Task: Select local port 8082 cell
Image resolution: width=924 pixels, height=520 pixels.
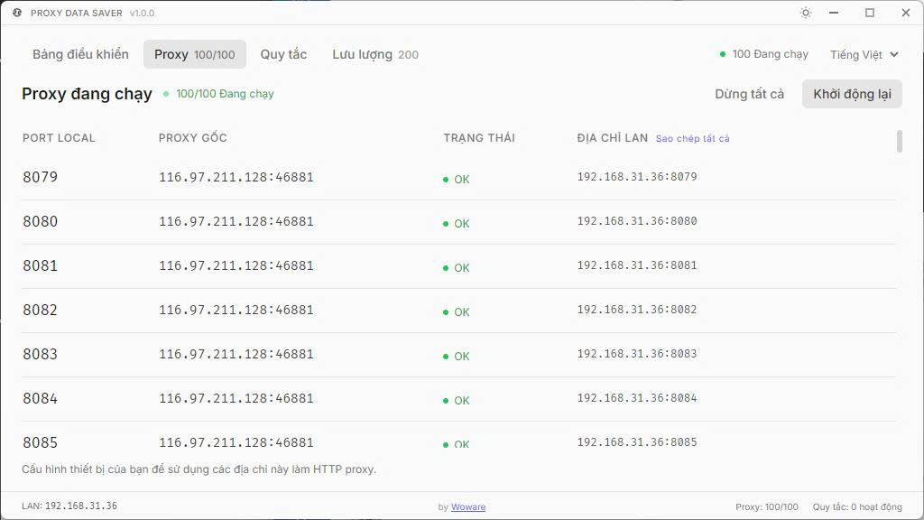Action: coord(40,310)
